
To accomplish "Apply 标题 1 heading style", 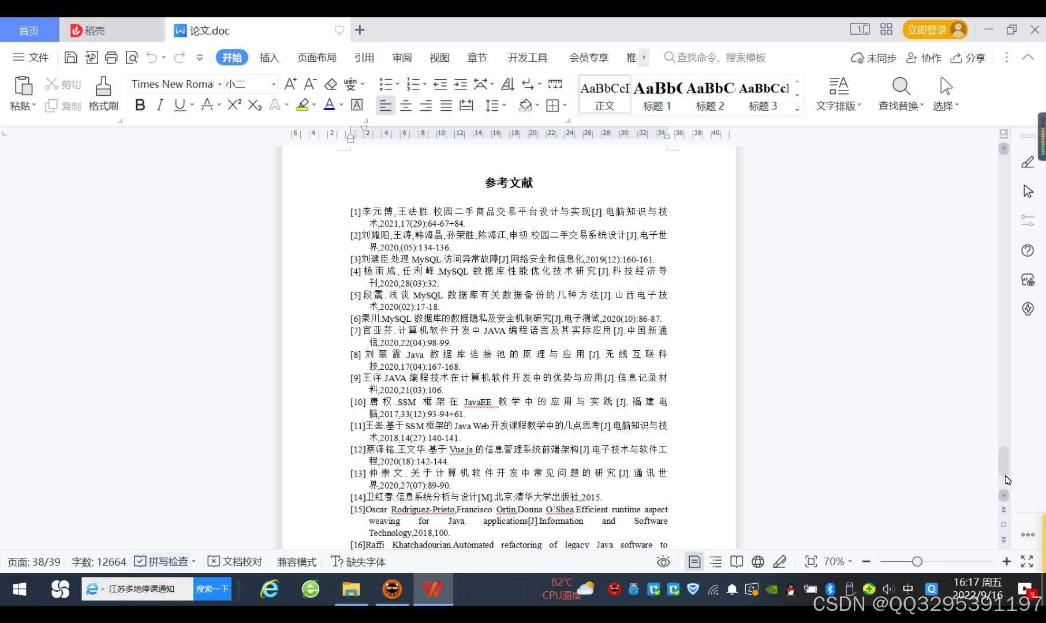I will tap(657, 95).
